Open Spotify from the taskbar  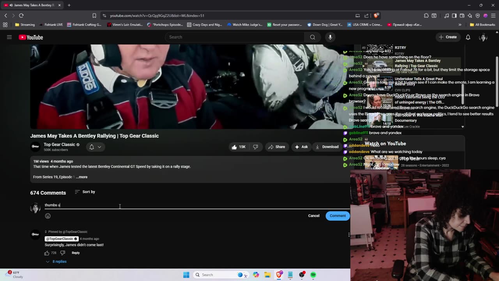[313, 275]
